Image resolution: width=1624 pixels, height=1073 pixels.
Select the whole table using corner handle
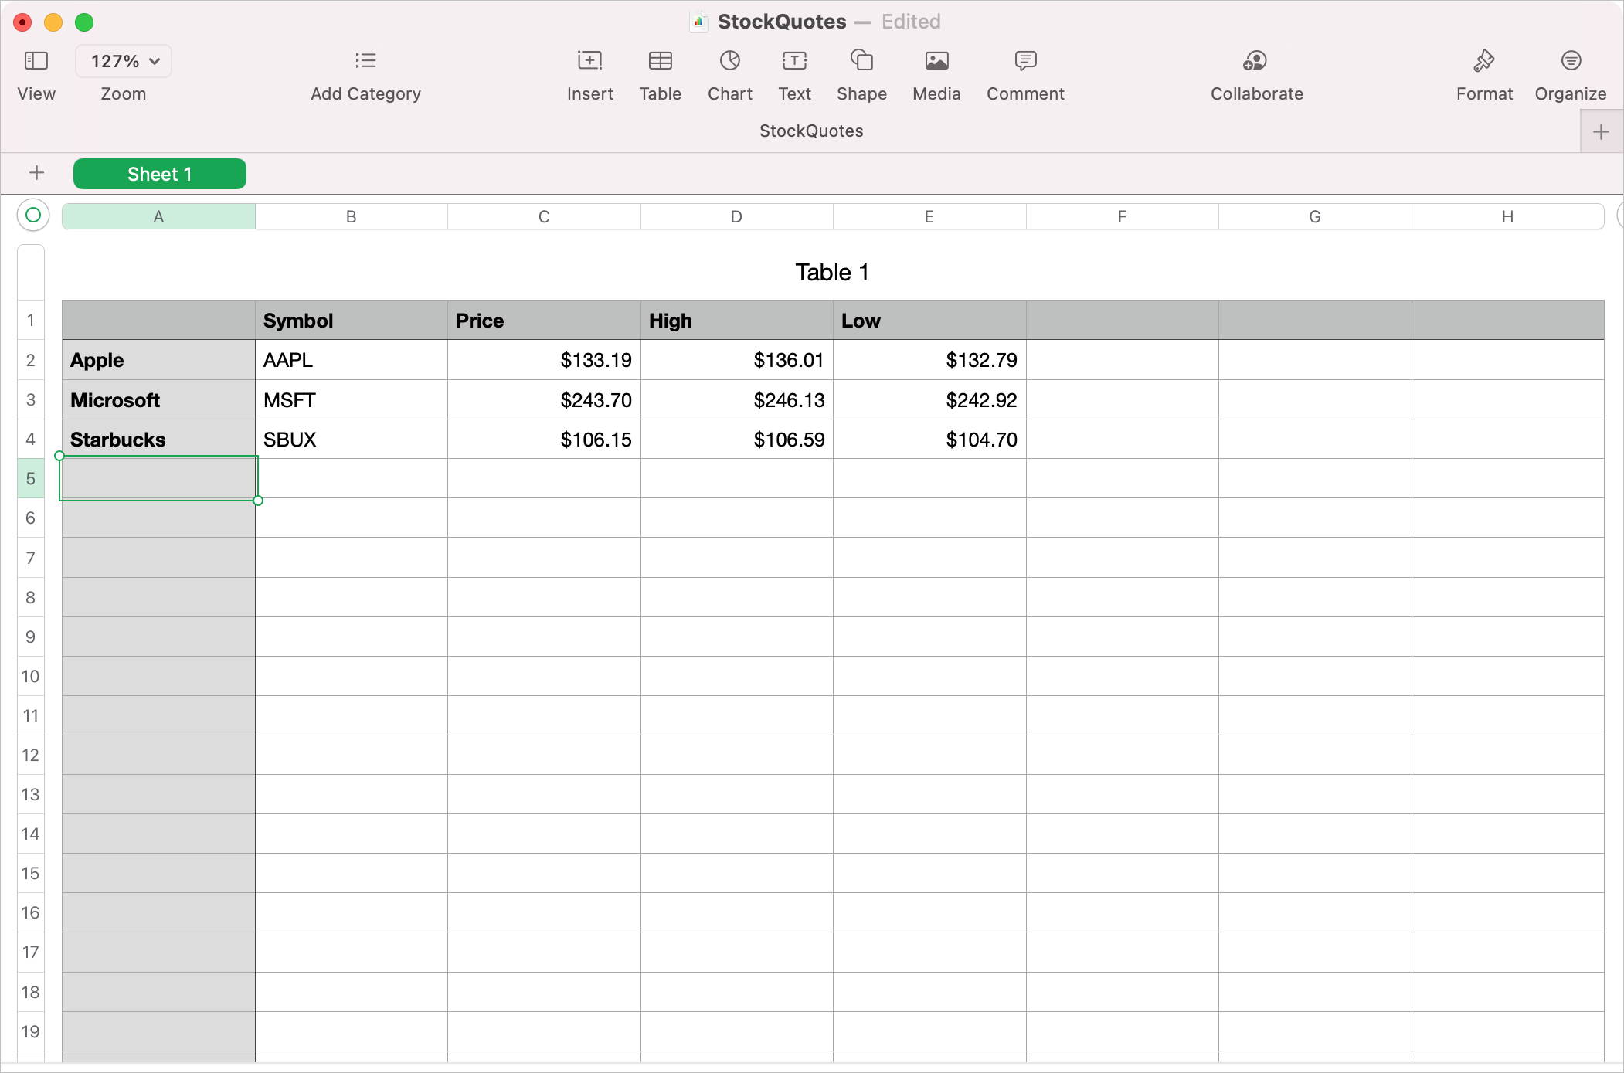tap(33, 216)
